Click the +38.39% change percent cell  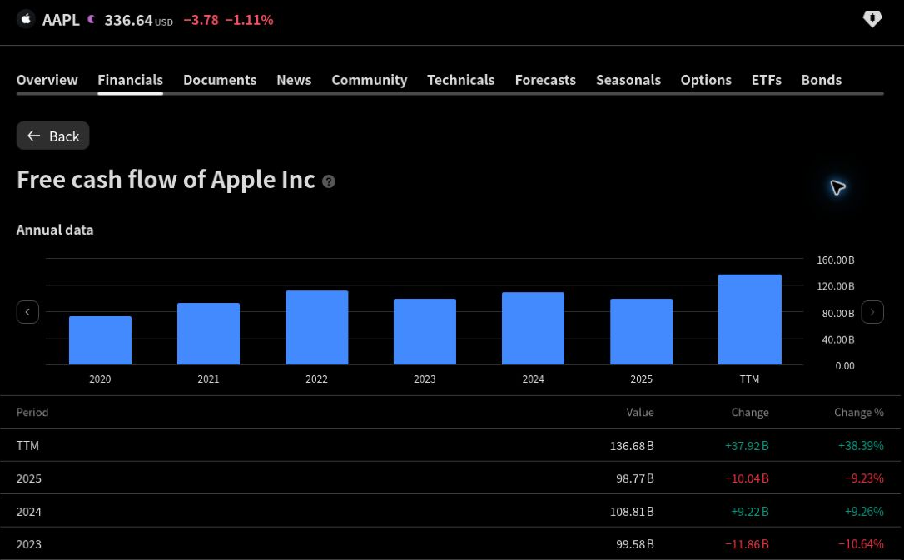tap(861, 445)
